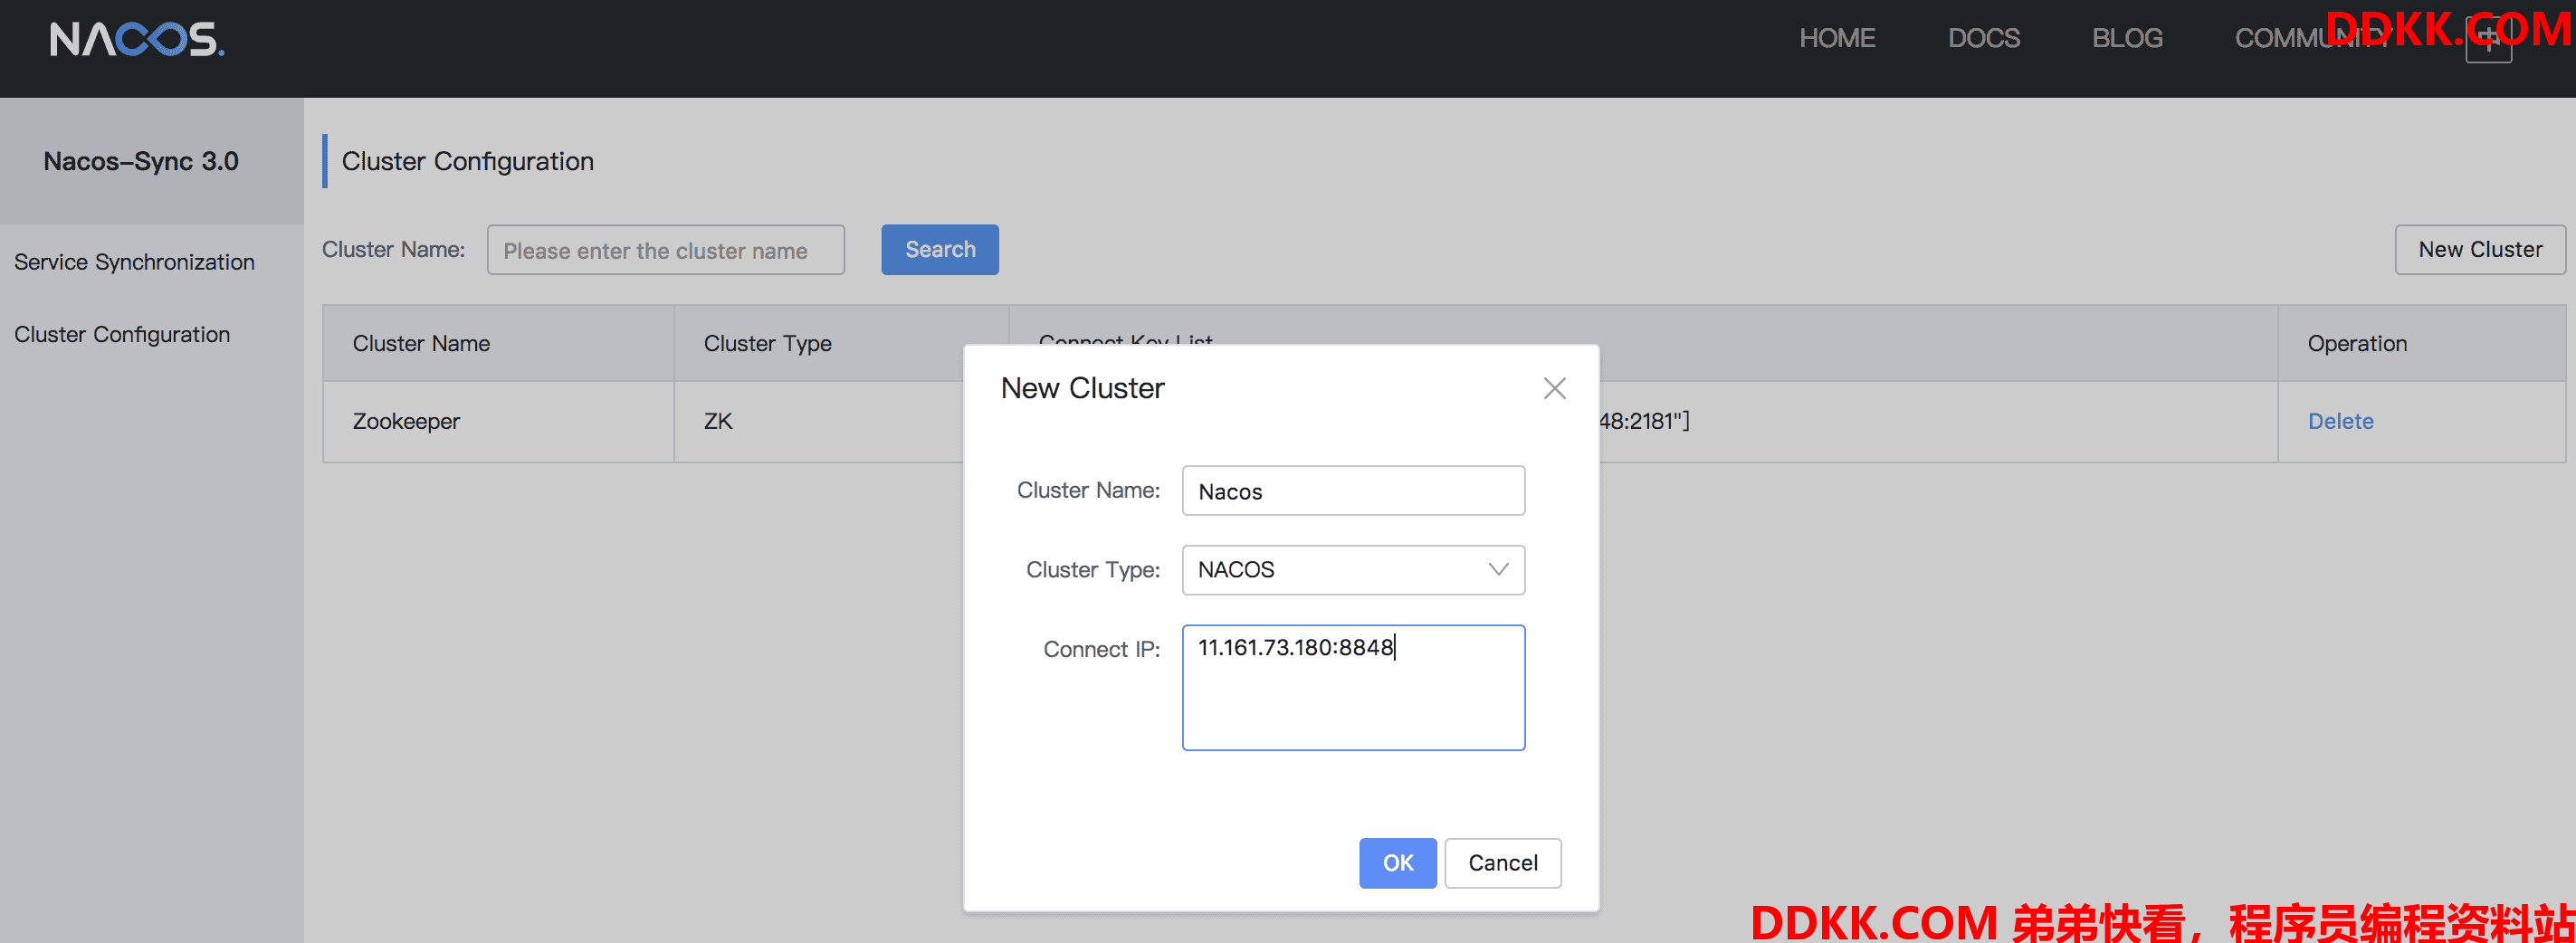Cancel the New Cluster dialog
The height and width of the screenshot is (943, 2576).
tap(1503, 862)
